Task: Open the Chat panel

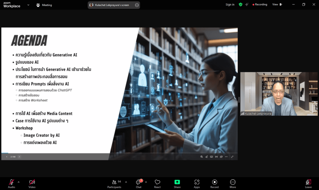Action: click(x=139, y=183)
